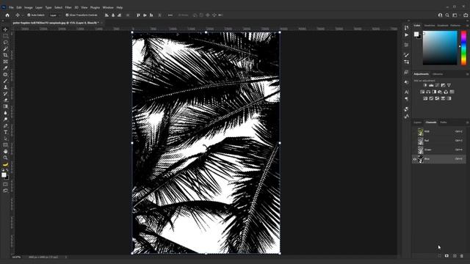Viewport: 470px width, 264px height.
Task: Open the Channels panel options menu
Action: click(x=467, y=122)
